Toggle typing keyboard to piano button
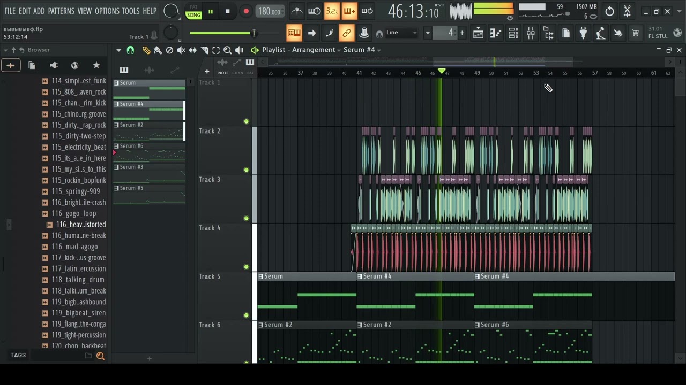Viewport: 686px width, 385px height. tap(294, 33)
